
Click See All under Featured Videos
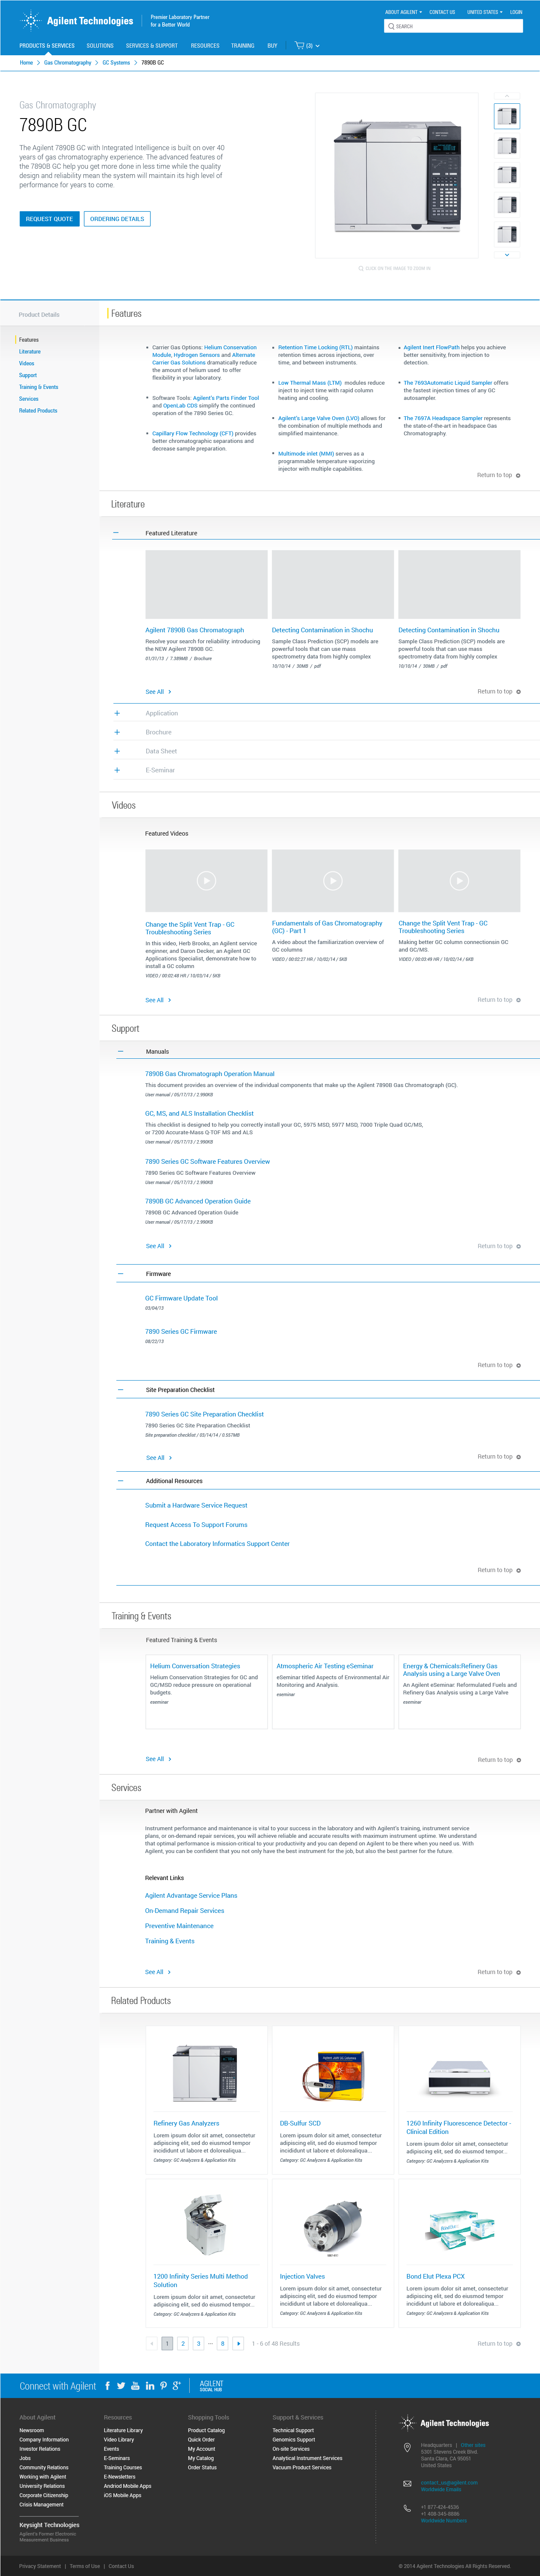click(x=158, y=1000)
